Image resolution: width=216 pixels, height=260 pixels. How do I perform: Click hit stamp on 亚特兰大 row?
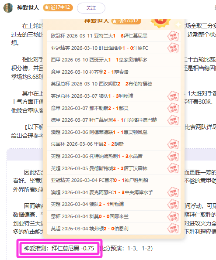[173, 36]
